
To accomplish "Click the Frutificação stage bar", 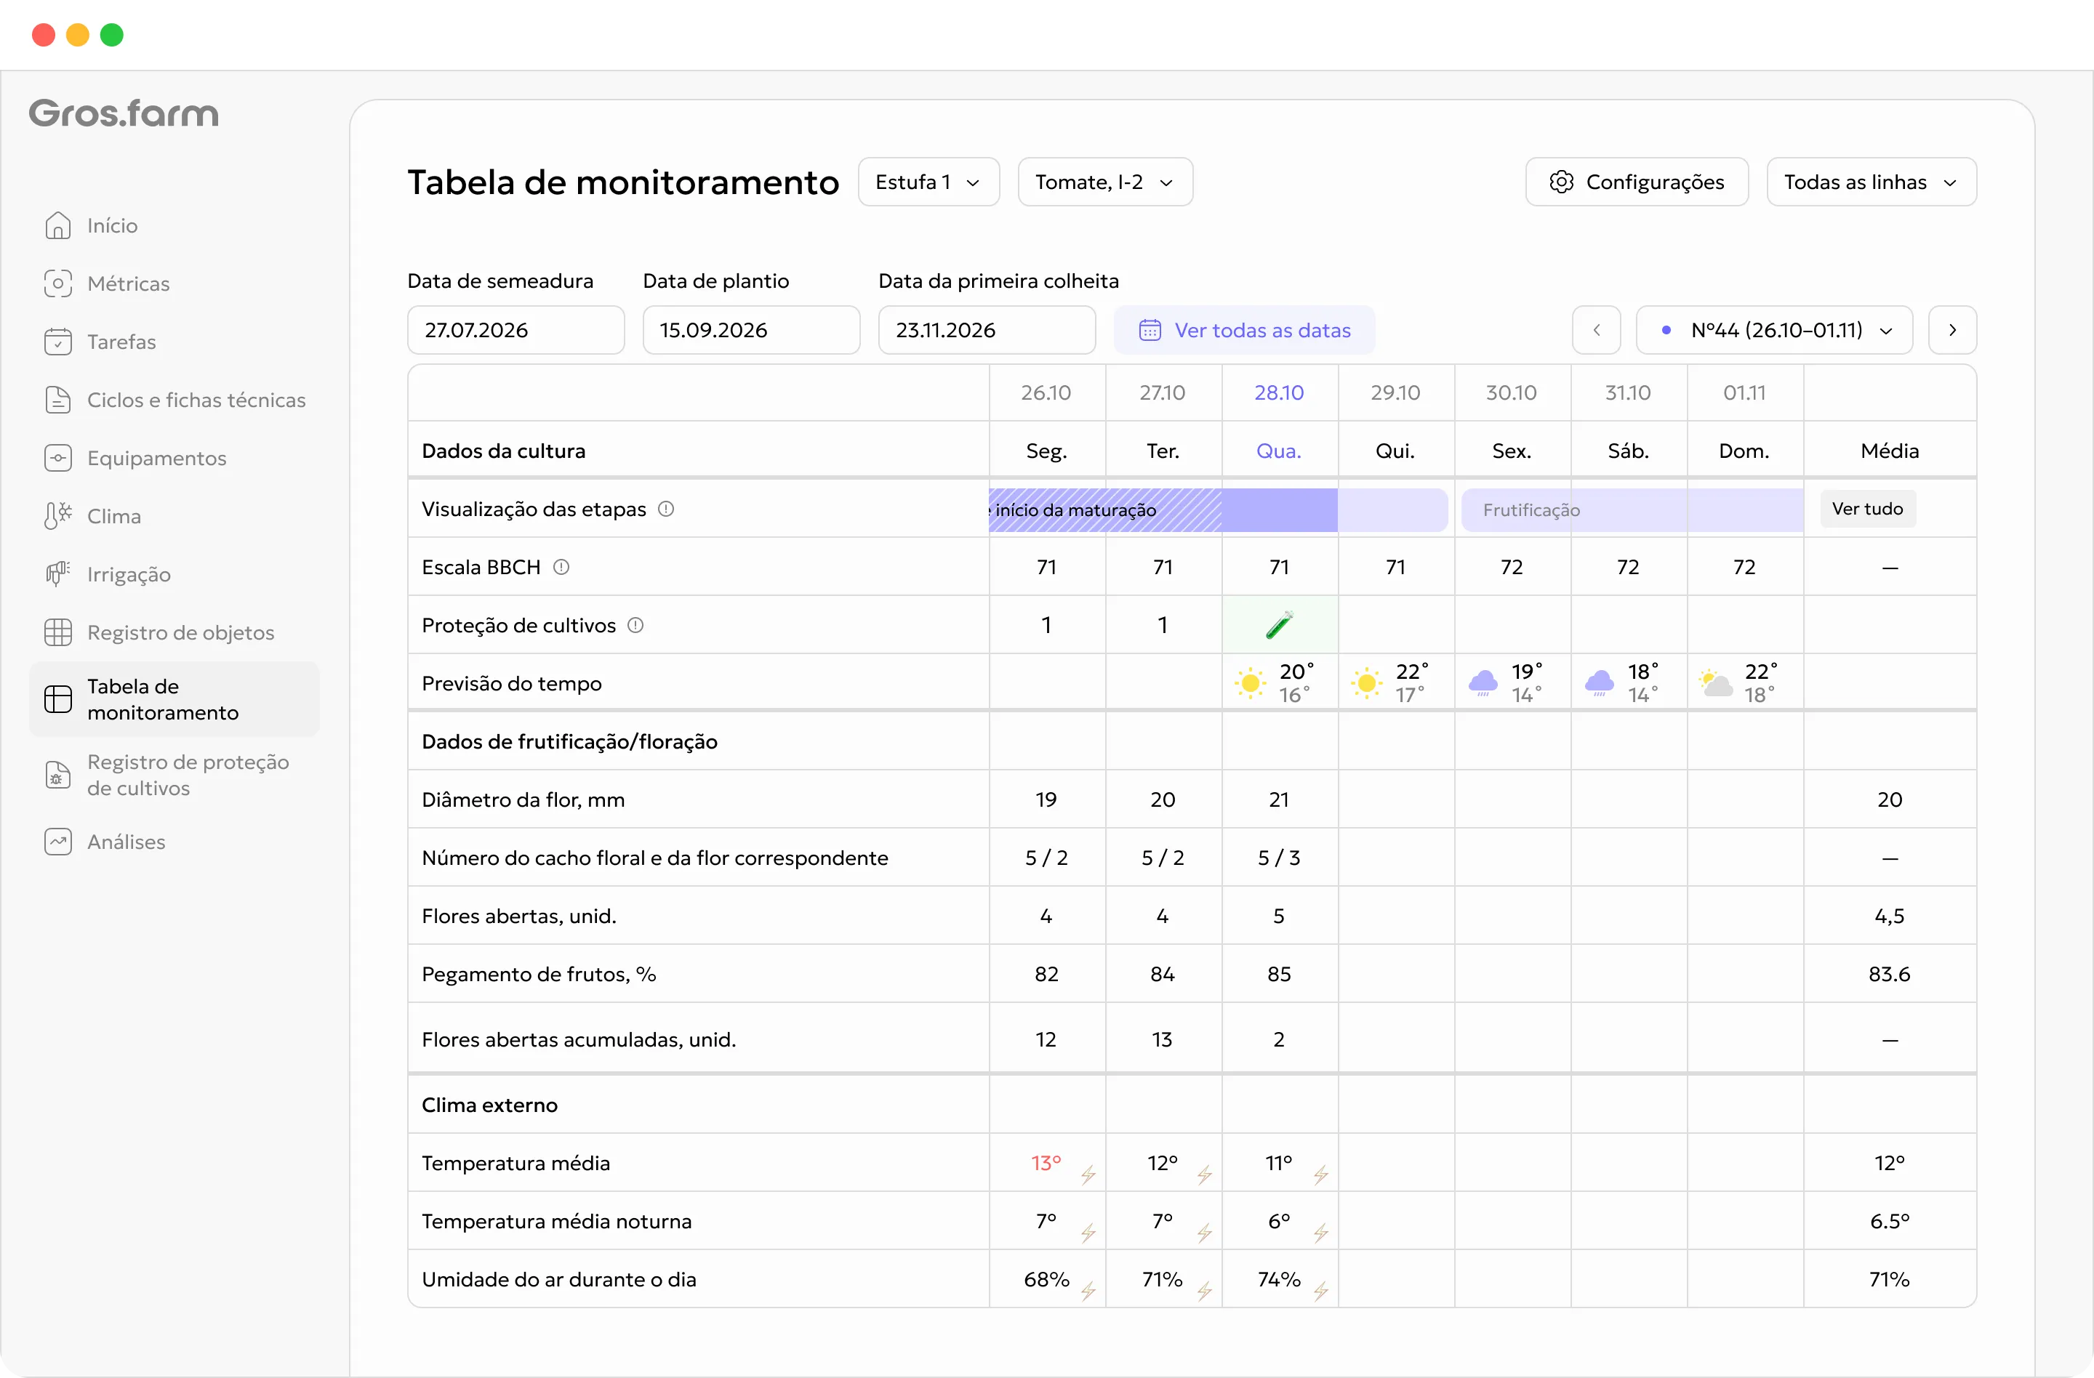I will (x=1632, y=510).
